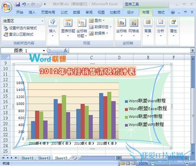Redo the last action
Screen dimensions: 196x166
point(33,5)
